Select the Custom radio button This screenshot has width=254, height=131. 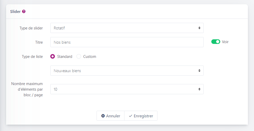click(79, 57)
